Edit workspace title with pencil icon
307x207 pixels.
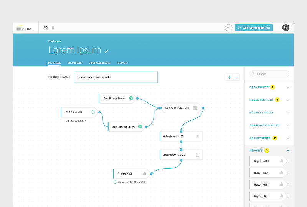click(x=107, y=51)
